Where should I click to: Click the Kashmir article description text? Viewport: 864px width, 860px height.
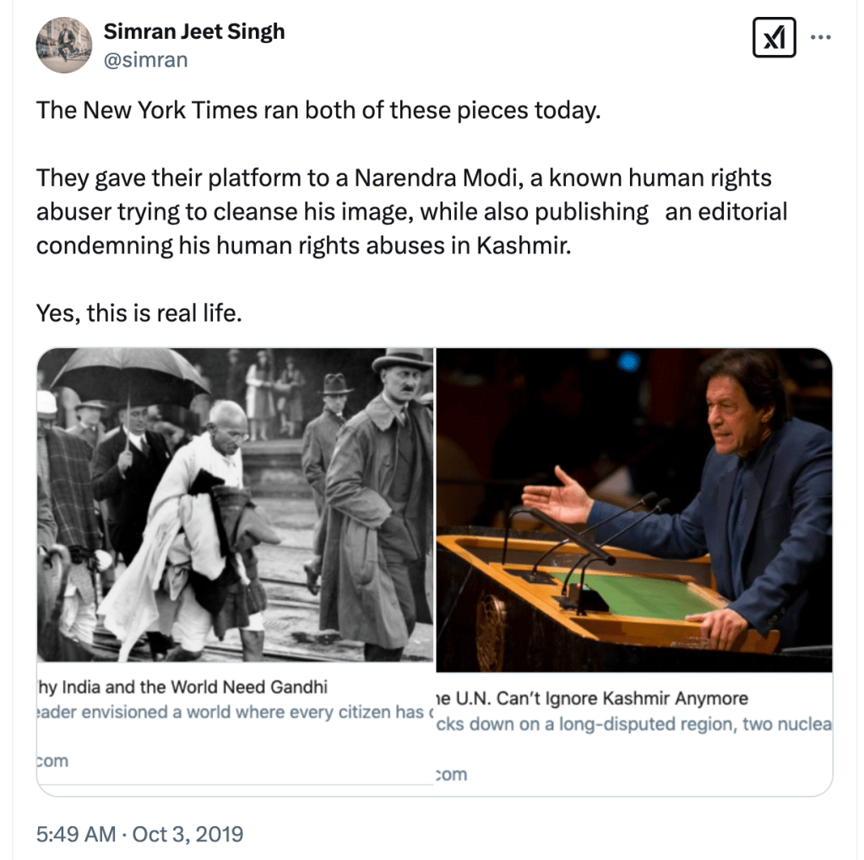(633, 725)
